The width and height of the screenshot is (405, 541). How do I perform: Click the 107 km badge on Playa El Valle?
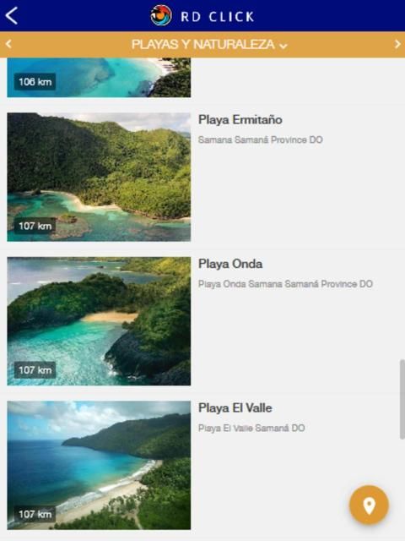coord(35,514)
